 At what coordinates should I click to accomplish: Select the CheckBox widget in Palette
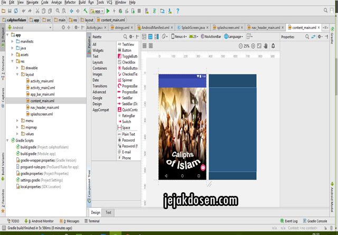(x=127, y=62)
